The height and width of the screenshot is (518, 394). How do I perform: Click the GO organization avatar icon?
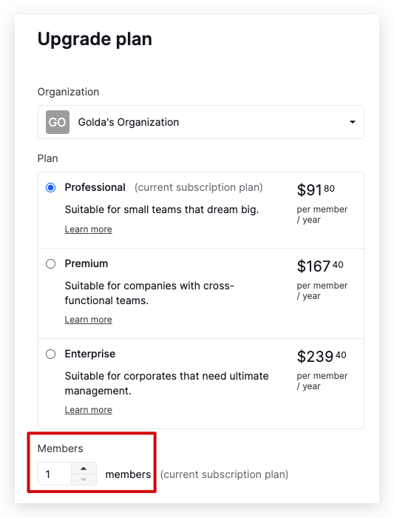coord(58,122)
